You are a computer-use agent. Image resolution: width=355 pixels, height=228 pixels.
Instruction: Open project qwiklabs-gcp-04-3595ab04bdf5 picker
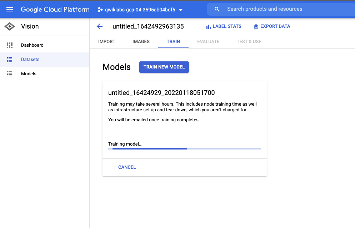pyautogui.click(x=140, y=10)
